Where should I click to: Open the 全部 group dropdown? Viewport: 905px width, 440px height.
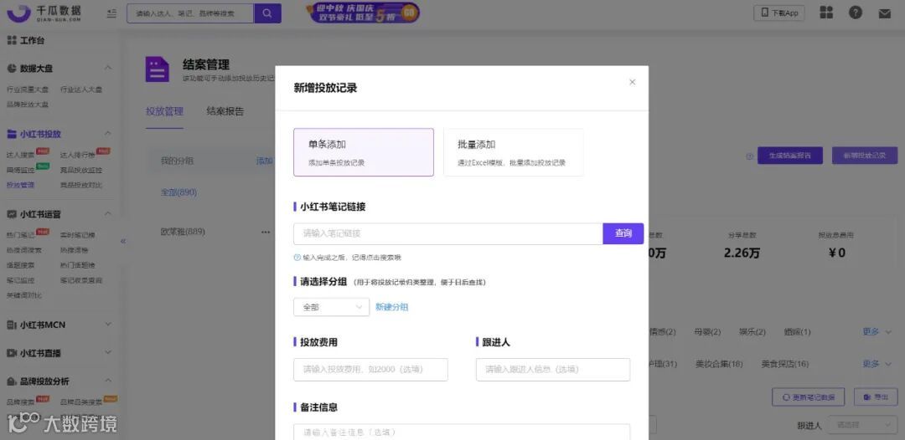331,307
